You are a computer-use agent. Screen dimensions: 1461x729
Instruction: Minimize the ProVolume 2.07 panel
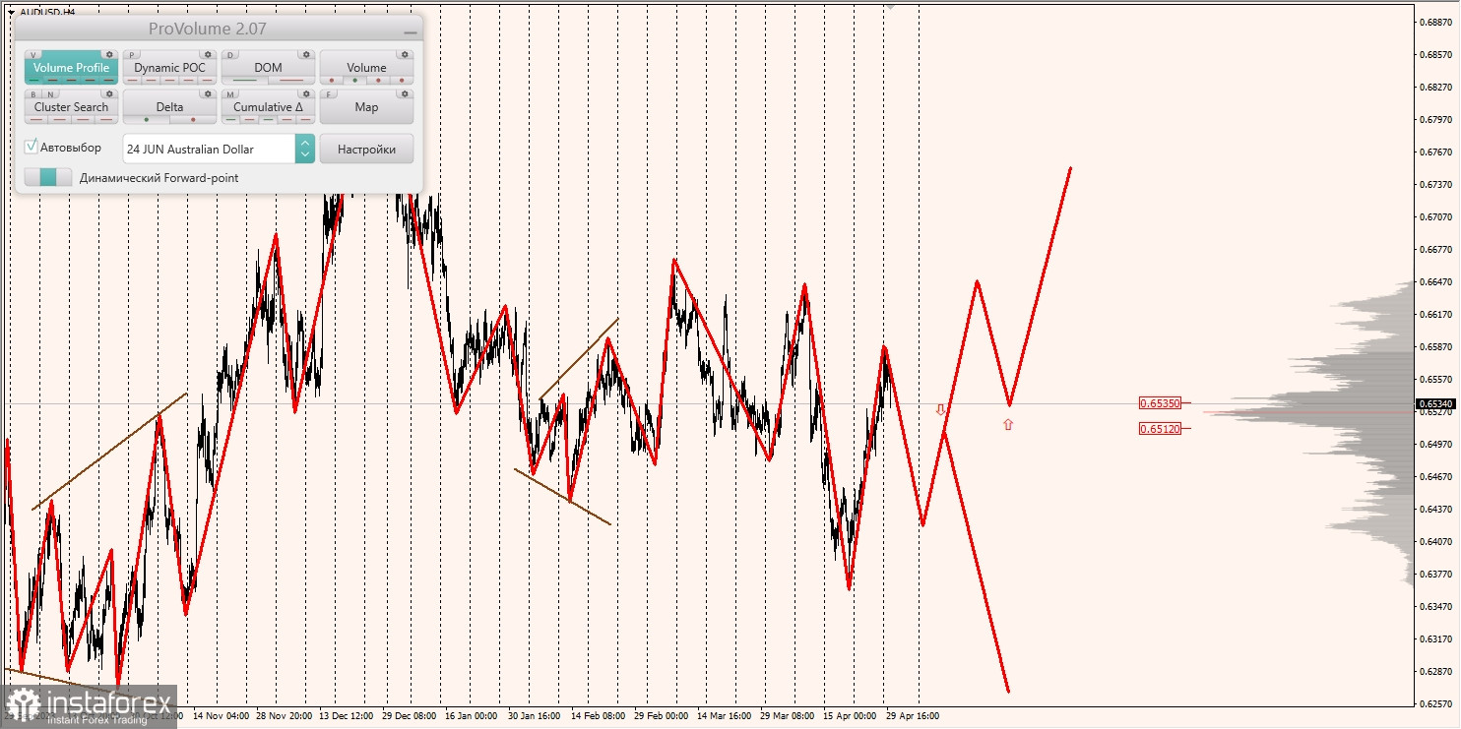411,31
